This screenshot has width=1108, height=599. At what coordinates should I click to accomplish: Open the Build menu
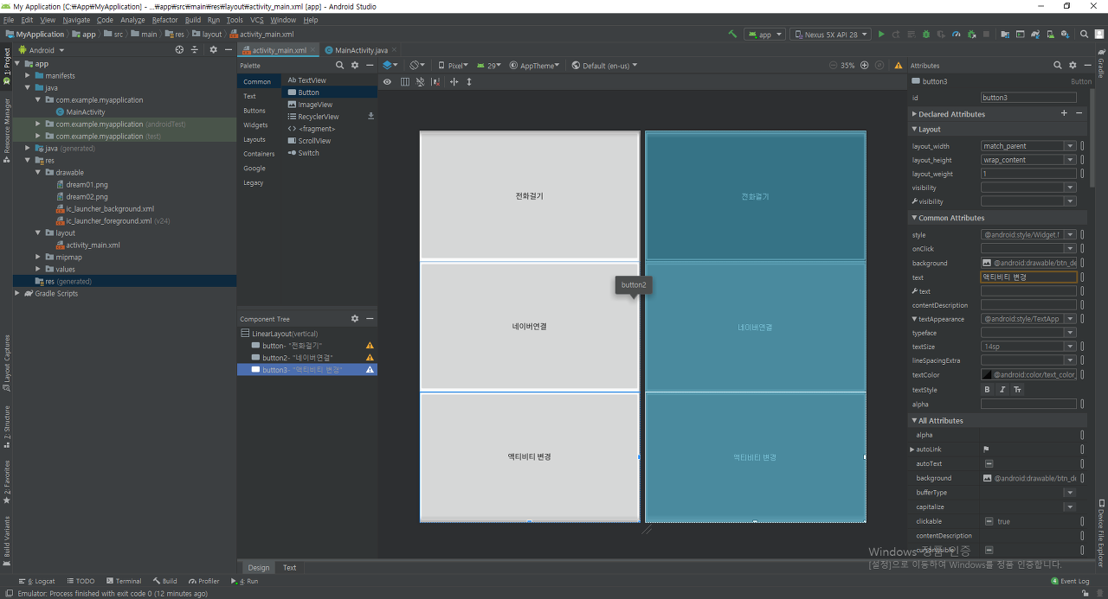192,20
